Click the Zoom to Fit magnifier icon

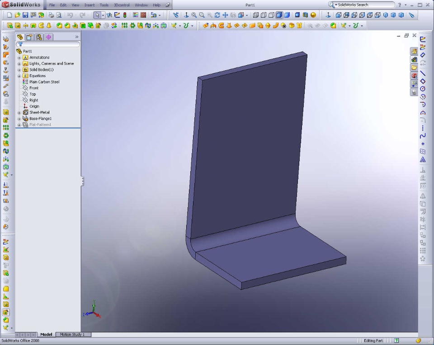pyautogui.click(x=194, y=15)
